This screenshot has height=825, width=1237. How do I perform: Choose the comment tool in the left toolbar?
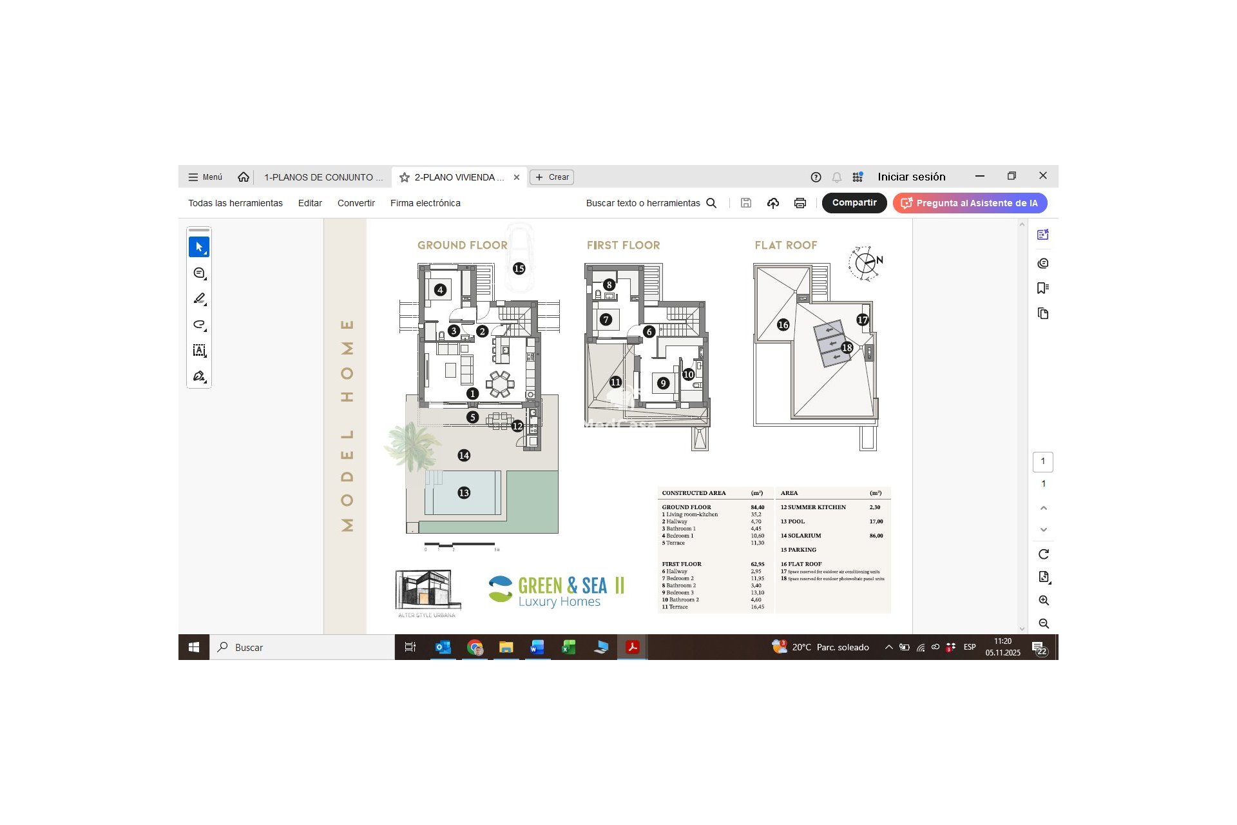pos(198,273)
